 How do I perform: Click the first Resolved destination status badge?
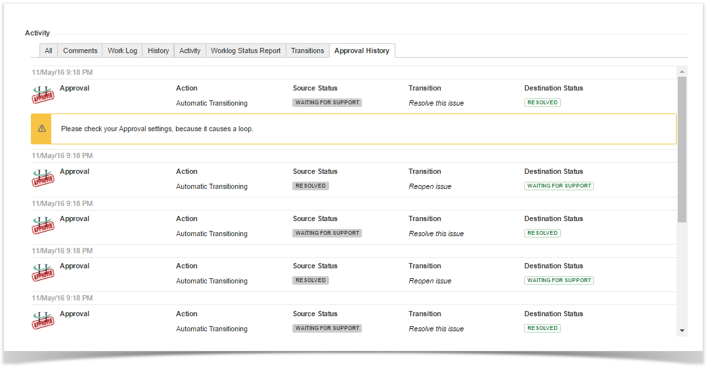point(542,103)
